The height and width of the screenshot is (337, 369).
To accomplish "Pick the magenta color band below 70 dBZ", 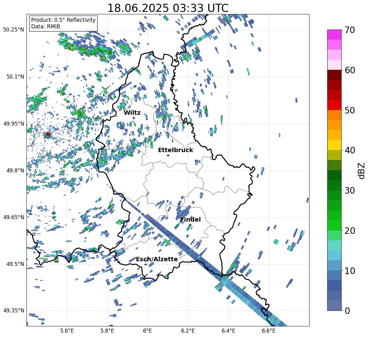I will [334, 35].
